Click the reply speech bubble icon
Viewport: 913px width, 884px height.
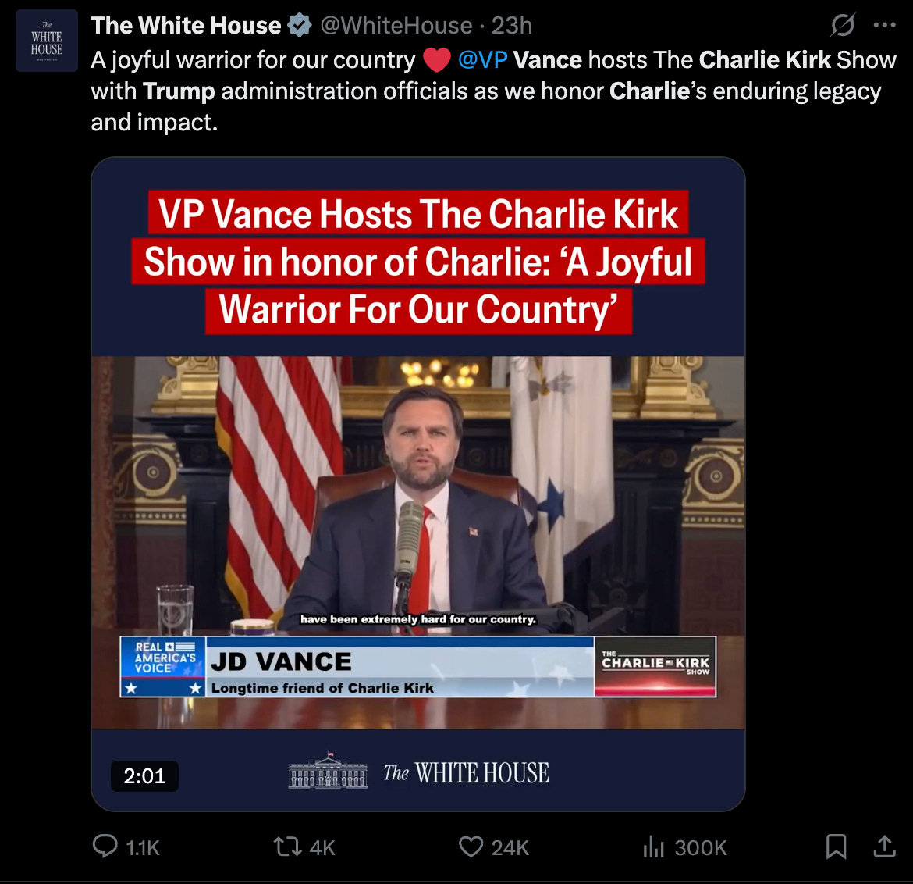105,846
